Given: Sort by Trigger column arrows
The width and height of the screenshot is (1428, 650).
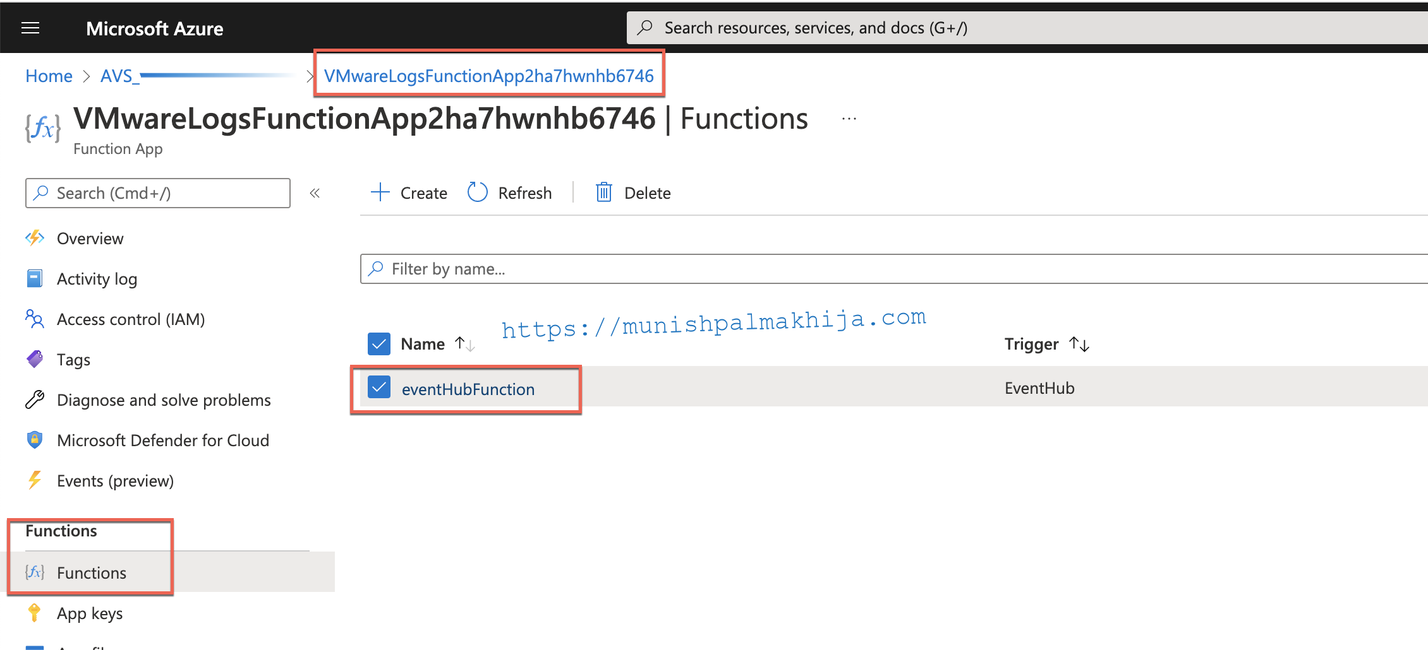Looking at the screenshot, I should click(1079, 344).
